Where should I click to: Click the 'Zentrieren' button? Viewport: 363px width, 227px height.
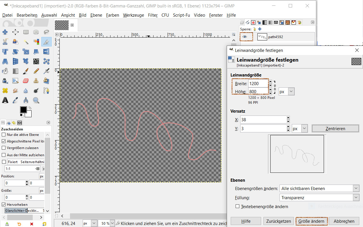point(335,129)
